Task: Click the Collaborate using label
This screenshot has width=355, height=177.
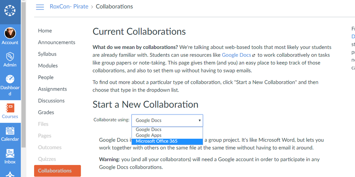Action: click(111, 120)
